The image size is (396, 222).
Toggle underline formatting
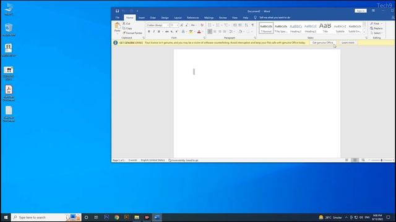click(158, 31)
